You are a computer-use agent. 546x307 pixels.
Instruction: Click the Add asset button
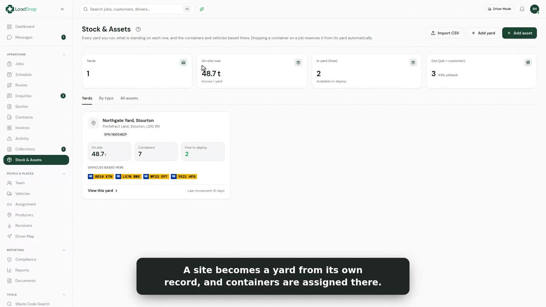[519, 33]
